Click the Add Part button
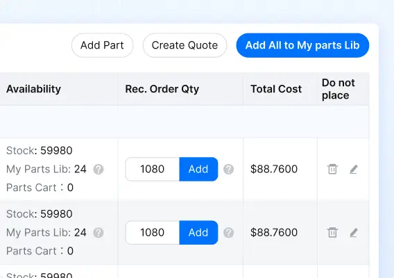 [x=102, y=45]
